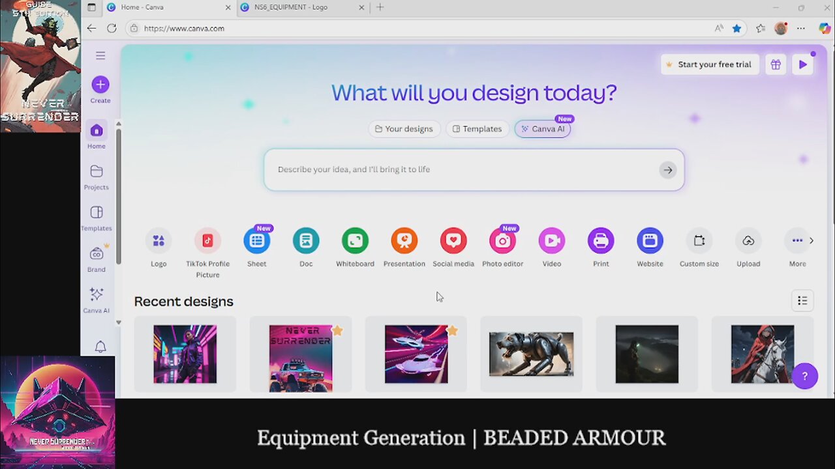Open the neon flying cars design
835x469 pixels.
(x=416, y=354)
